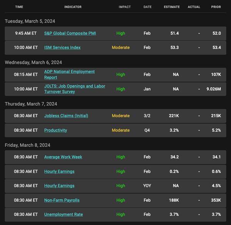Click the ACTUAL column header
The height and width of the screenshot is (225, 231).
coord(194,7)
